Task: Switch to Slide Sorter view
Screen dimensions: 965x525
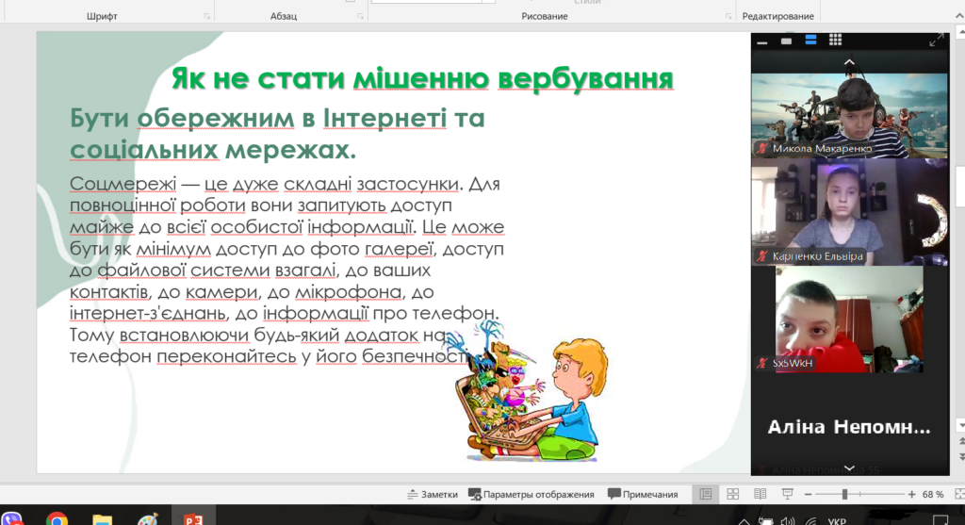Action: (732, 494)
